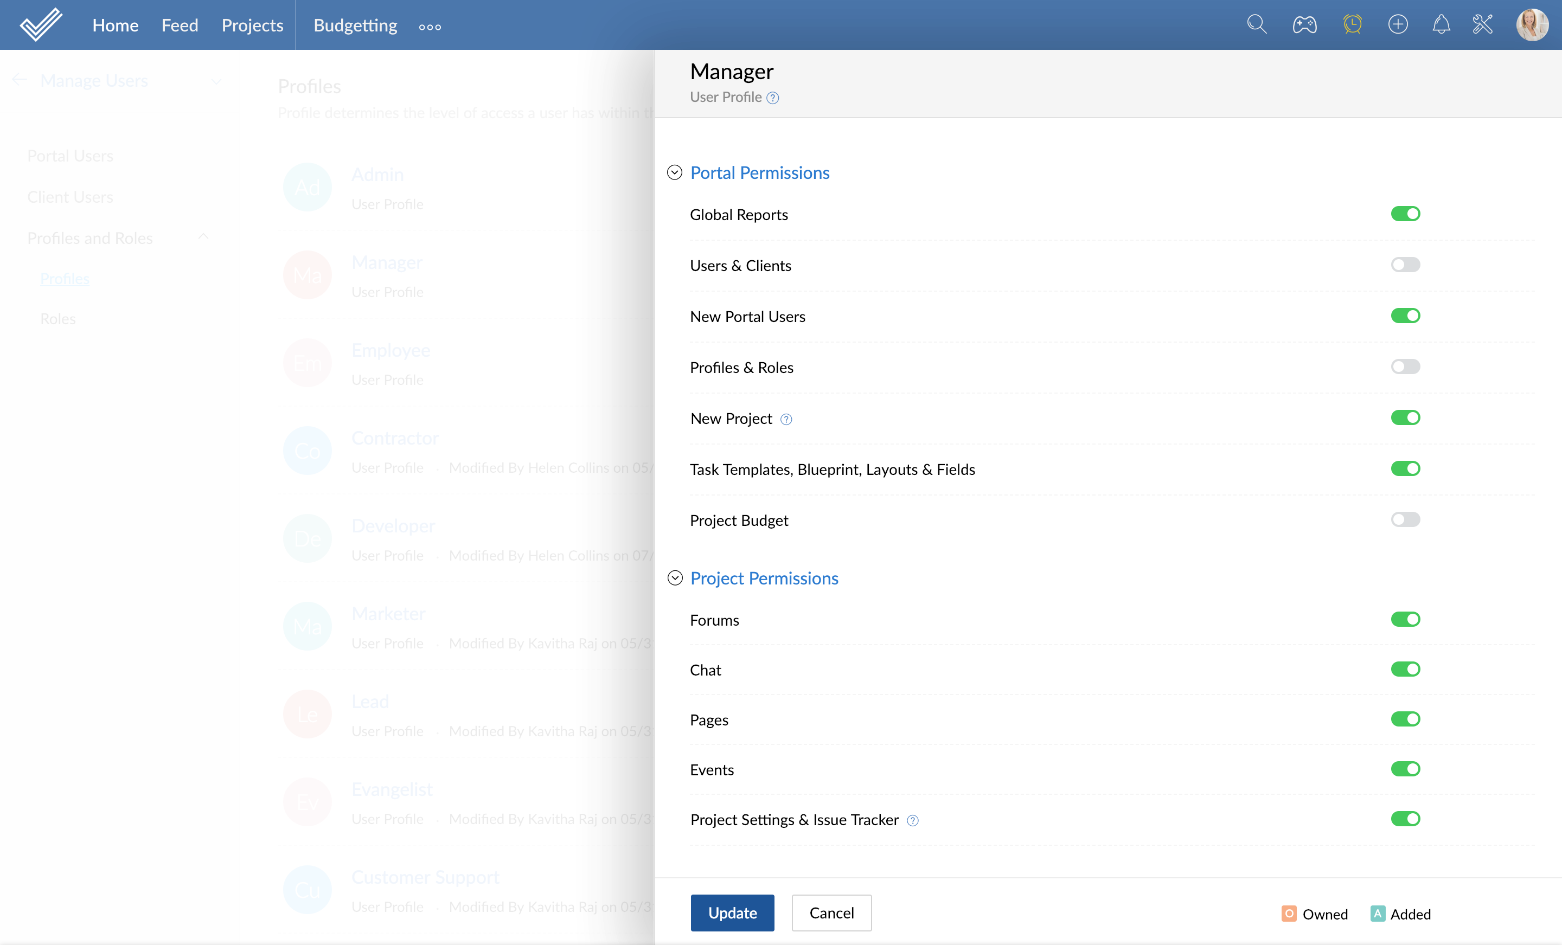Click the plus circle add icon
Screen dimensions: 1562x945
[x=1398, y=25]
